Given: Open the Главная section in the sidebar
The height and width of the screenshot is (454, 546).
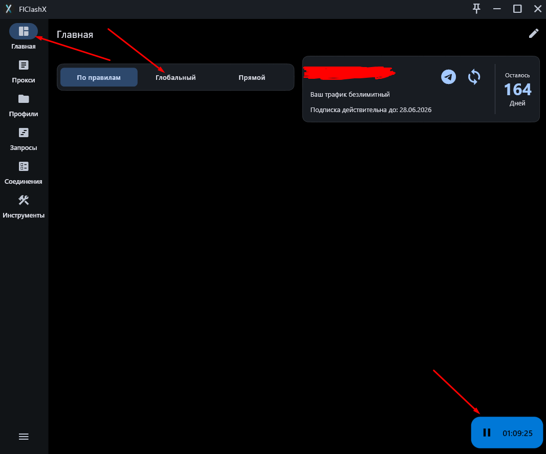Looking at the screenshot, I should coord(24,36).
